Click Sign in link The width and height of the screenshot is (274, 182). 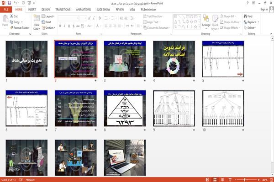tap(264, 10)
